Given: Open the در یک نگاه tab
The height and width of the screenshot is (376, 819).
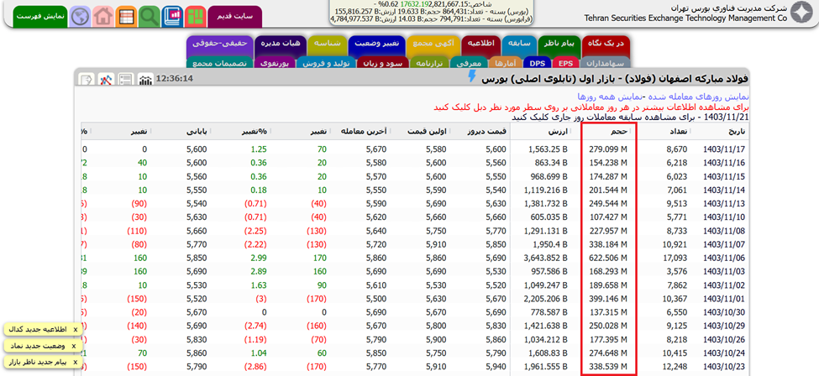Looking at the screenshot, I should click(x=606, y=45).
